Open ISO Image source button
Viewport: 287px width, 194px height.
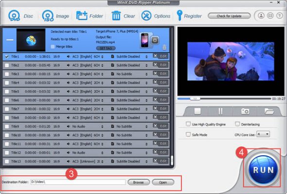click(48, 16)
